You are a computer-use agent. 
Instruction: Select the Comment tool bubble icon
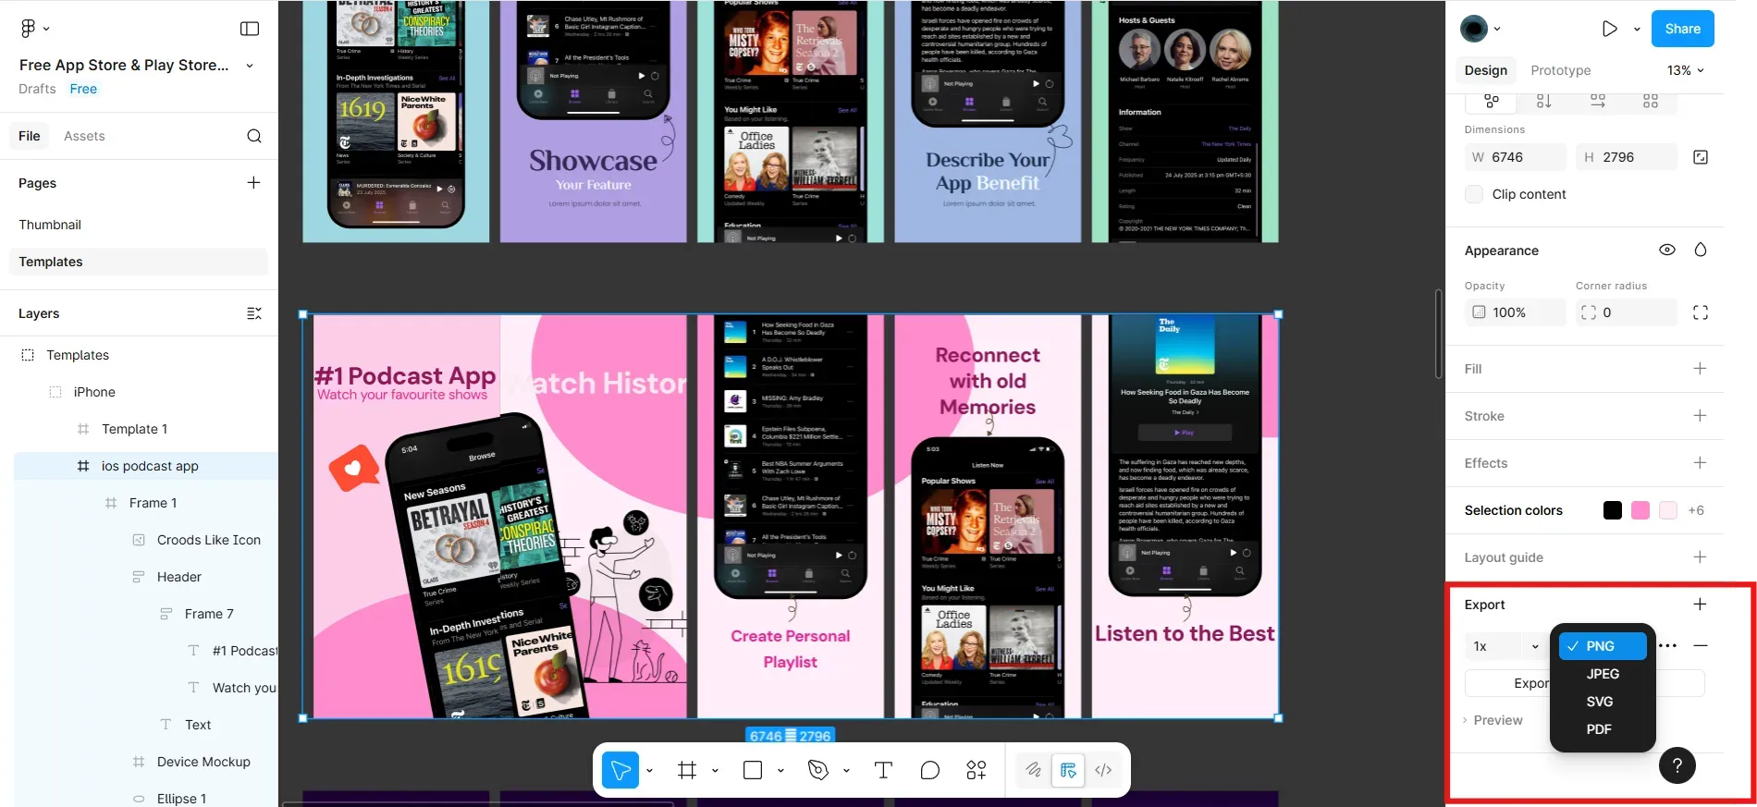click(x=930, y=770)
